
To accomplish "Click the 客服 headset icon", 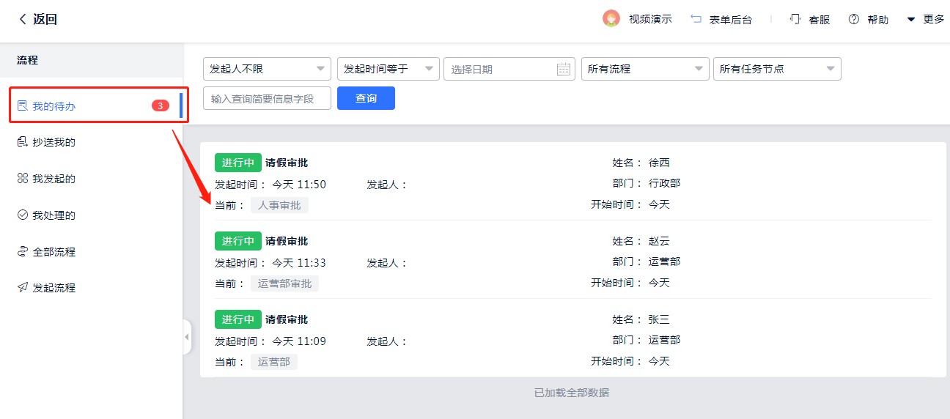I will pyautogui.click(x=795, y=19).
